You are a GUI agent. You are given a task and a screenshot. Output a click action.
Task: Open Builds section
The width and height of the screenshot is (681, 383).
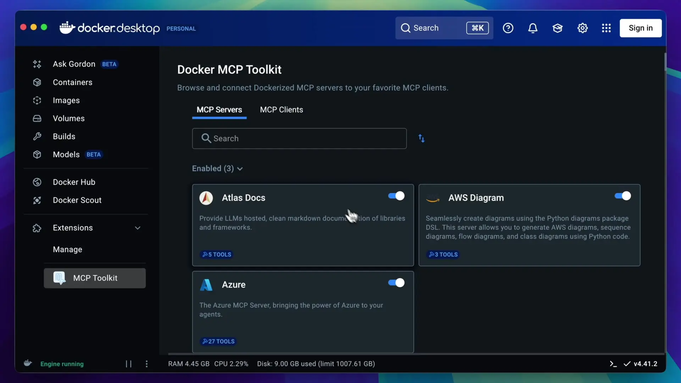[x=64, y=137]
